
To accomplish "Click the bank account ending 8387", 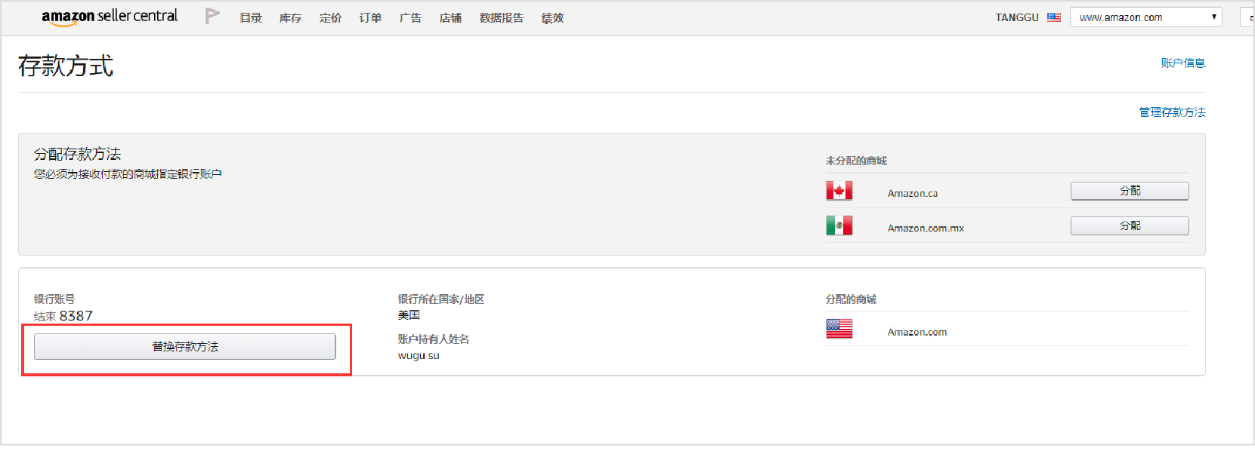I will point(63,316).
